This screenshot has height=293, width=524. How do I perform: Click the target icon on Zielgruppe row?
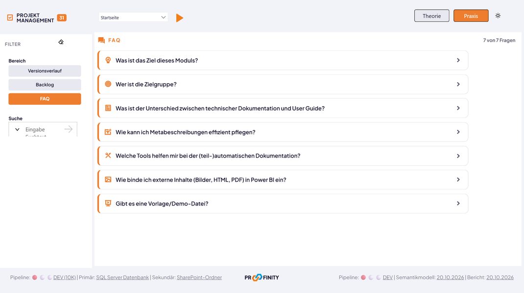108,84
